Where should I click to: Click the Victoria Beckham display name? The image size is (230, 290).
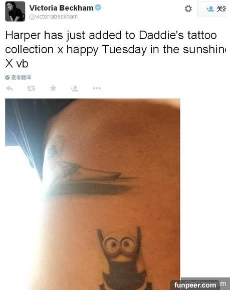point(61,8)
